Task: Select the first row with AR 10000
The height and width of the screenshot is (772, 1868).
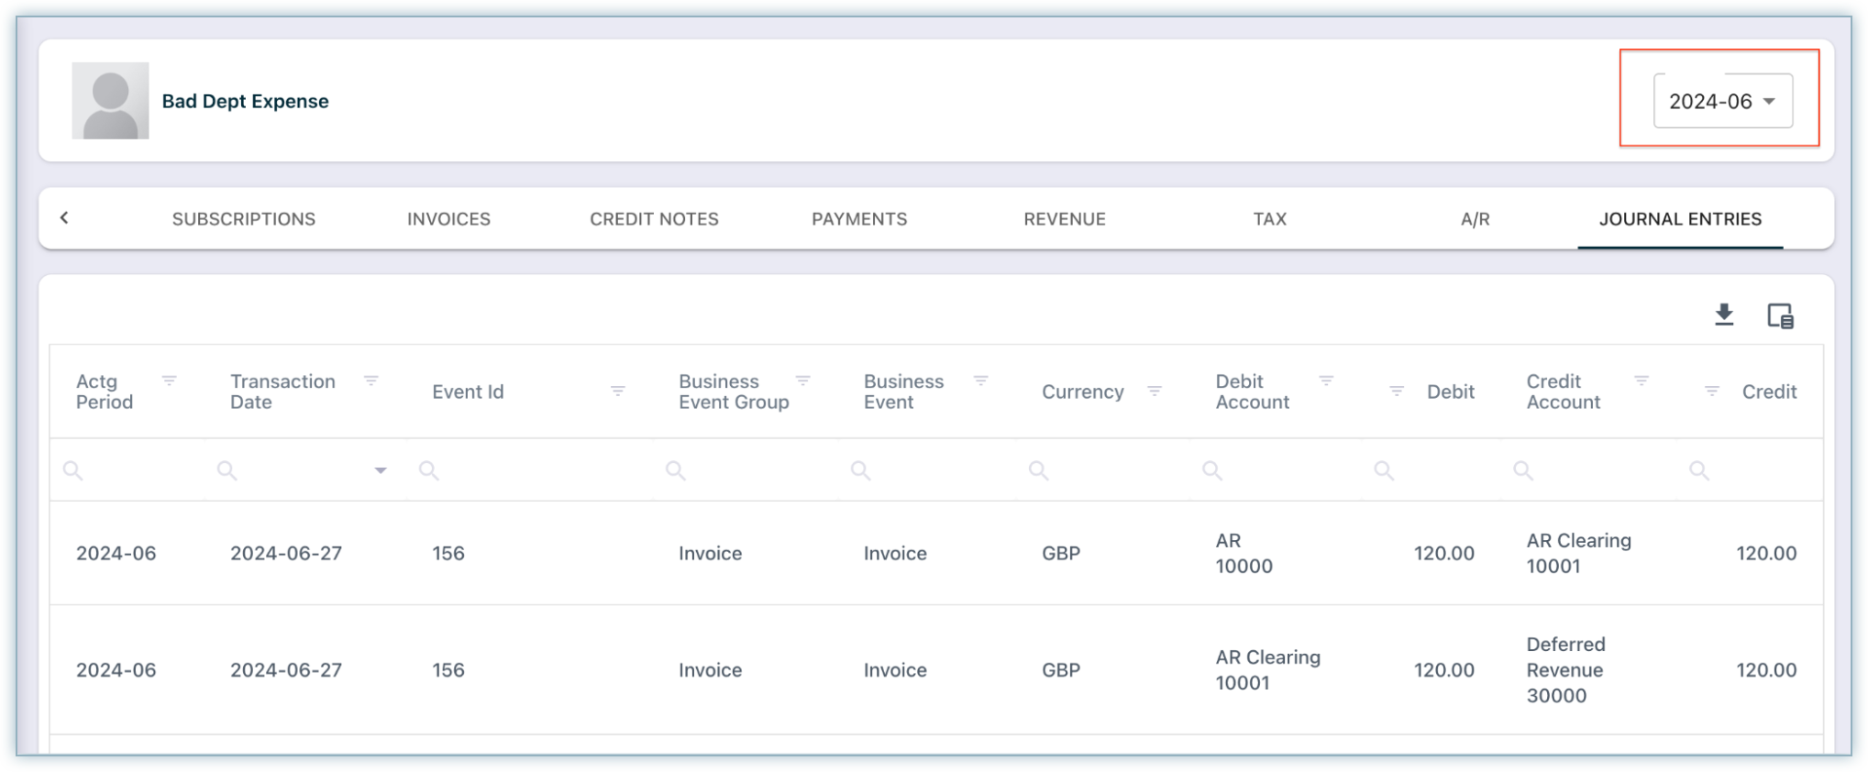Action: click(935, 553)
